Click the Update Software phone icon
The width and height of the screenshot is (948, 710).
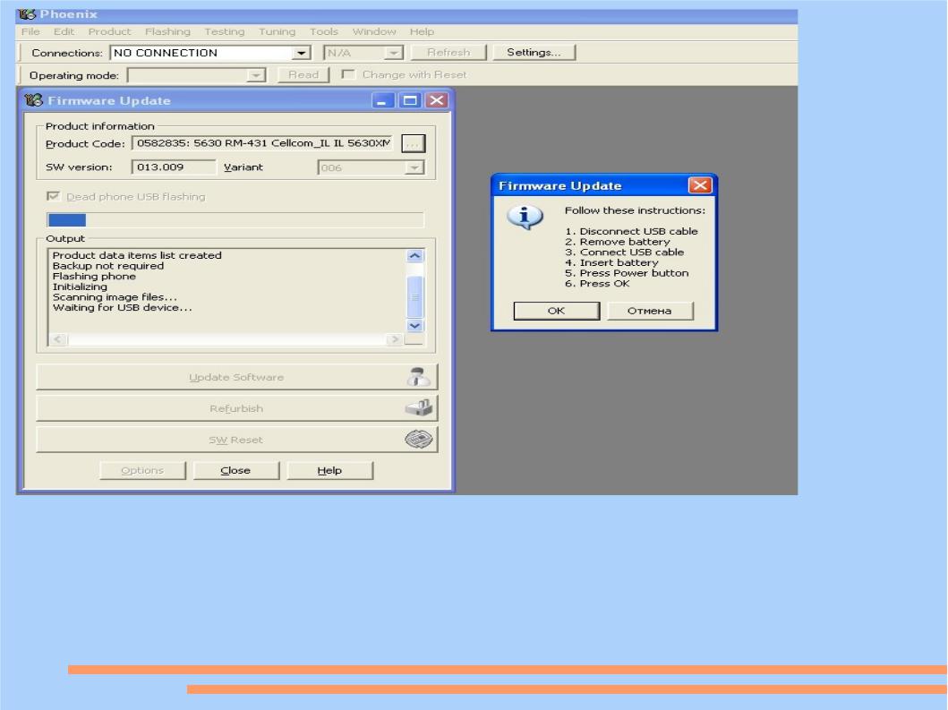point(418,377)
